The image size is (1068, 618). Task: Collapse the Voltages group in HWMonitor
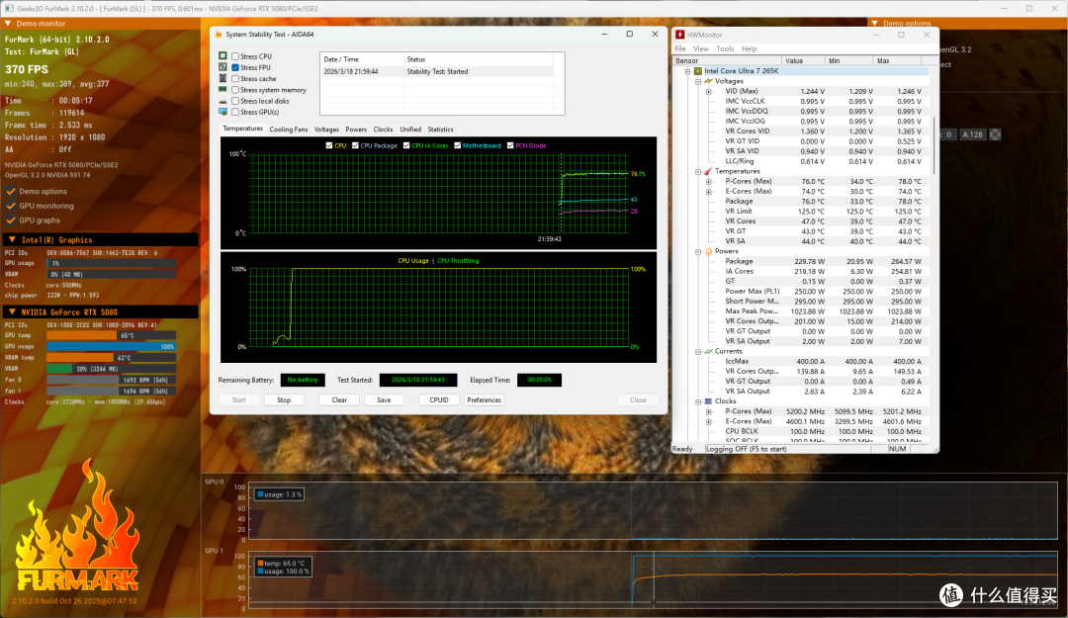pyautogui.click(x=698, y=81)
